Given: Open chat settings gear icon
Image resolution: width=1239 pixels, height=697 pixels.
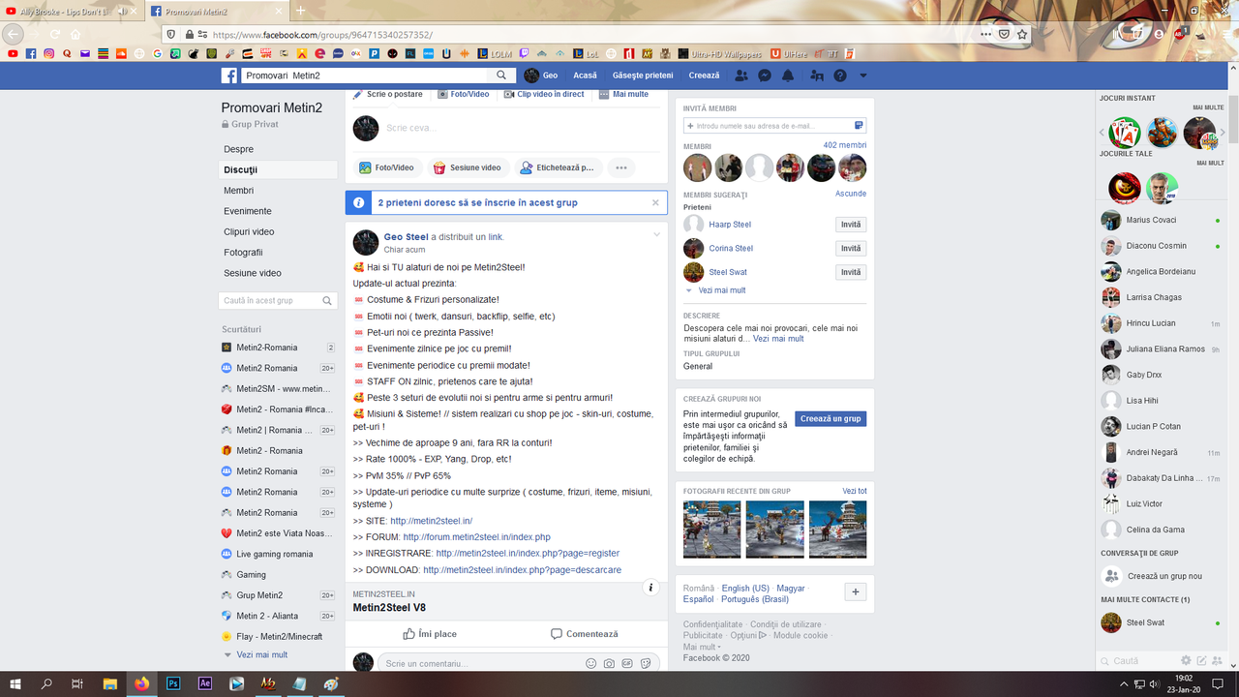Looking at the screenshot, I should point(1186,661).
